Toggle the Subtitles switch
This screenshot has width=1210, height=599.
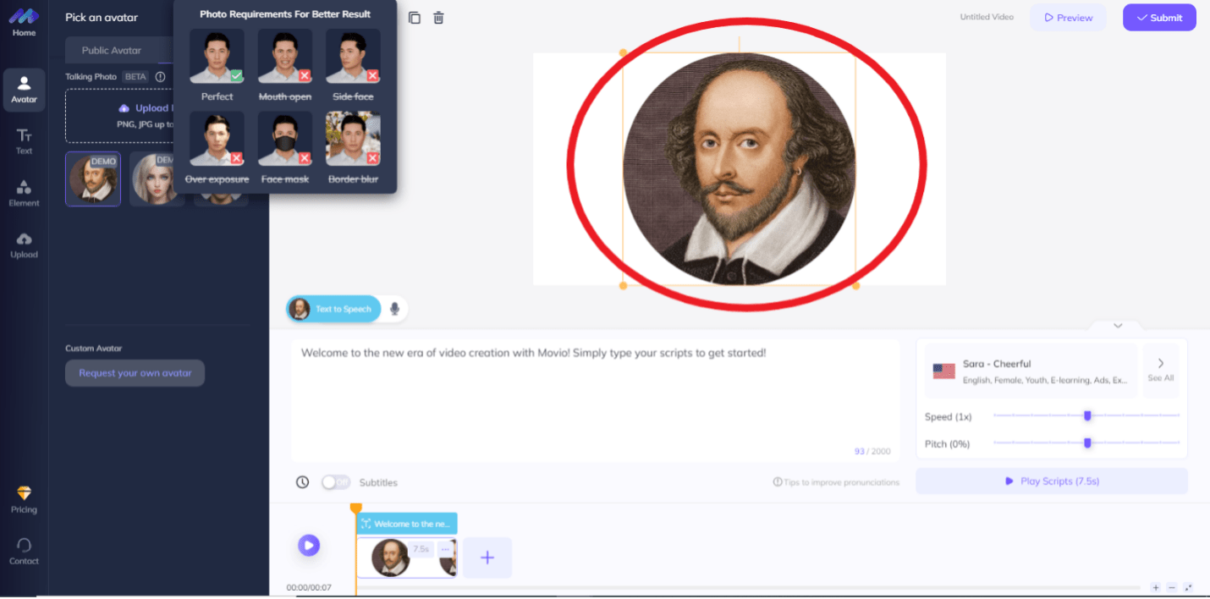click(x=336, y=482)
